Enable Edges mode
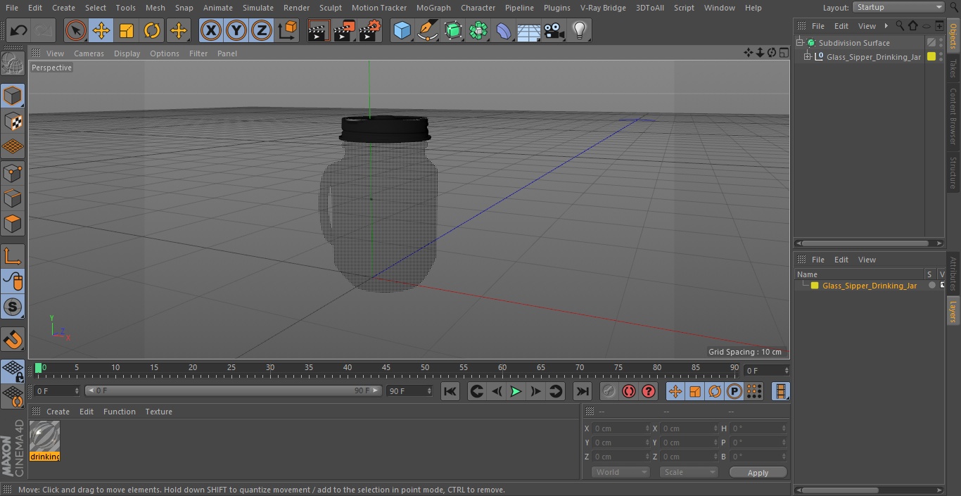This screenshot has height=496, width=961. 13,198
